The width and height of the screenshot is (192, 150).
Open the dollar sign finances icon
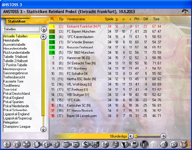tap(85, 144)
